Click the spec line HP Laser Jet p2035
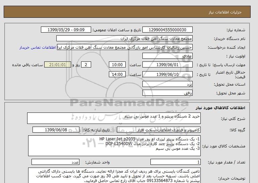Image resolution: width=258 pixels, height=183 pixels. [149, 139]
